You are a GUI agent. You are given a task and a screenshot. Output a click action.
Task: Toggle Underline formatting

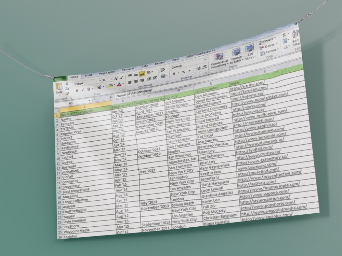(89, 89)
